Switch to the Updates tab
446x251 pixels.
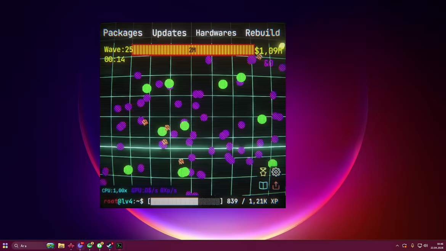(169, 33)
